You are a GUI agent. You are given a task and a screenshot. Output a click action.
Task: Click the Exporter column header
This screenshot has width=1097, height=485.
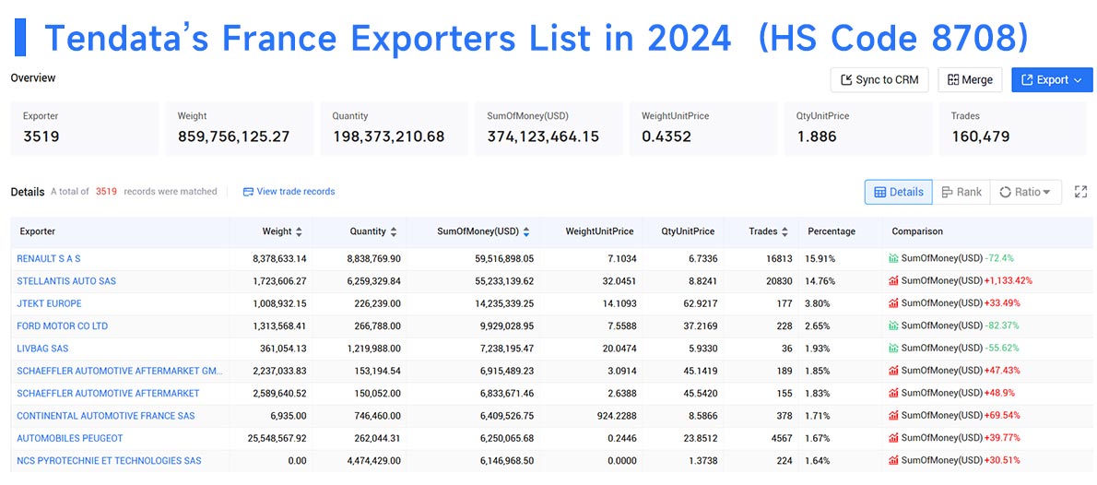point(37,231)
